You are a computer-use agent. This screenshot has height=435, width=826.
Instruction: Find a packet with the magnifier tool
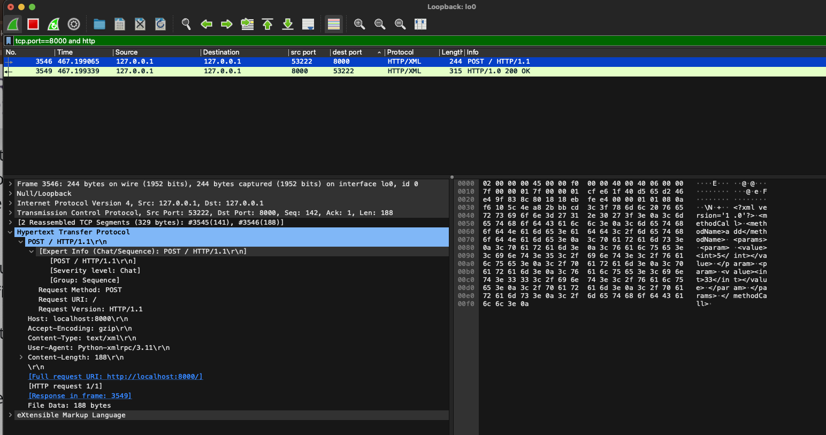(186, 24)
